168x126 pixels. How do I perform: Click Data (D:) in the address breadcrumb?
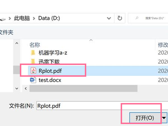click(x=49, y=18)
